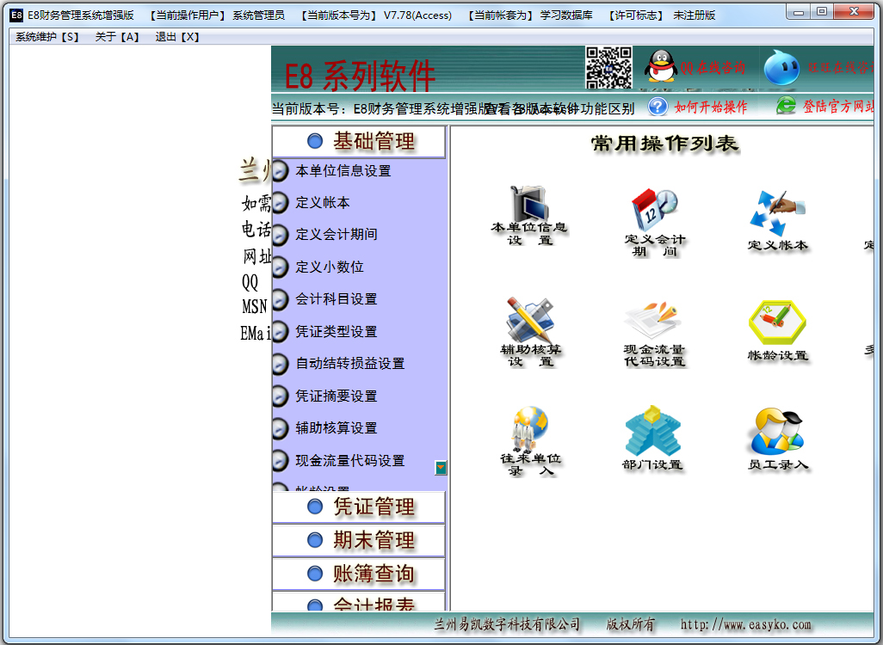This screenshot has height=645, width=883.
Task: Open the 定义小数位 sidebar item
Action: point(330,267)
